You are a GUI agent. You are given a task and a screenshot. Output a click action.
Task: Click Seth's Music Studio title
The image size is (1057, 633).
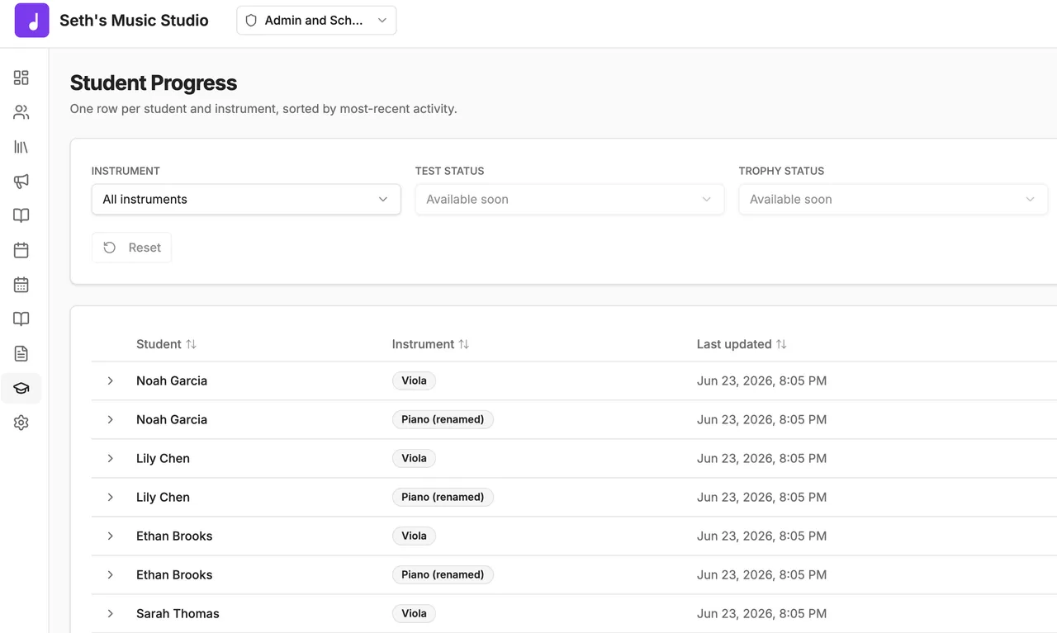(x=134, y=21)
